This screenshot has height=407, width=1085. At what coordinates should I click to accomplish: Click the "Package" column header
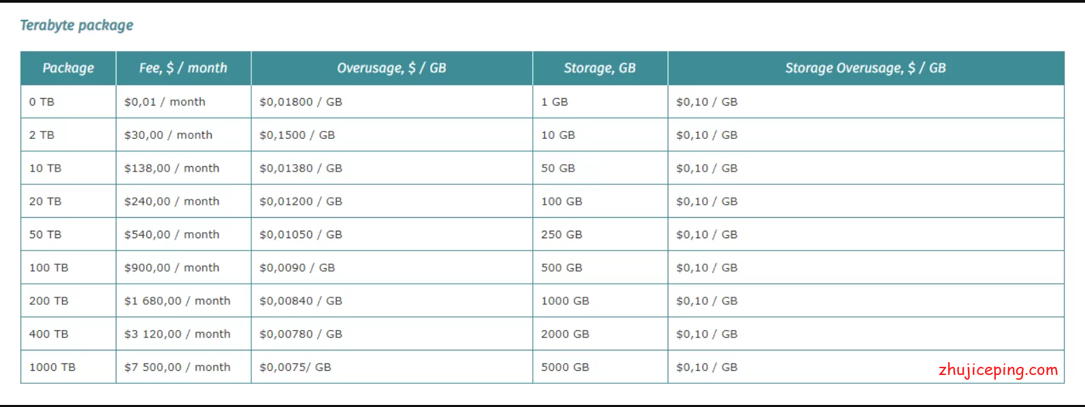[68, 68]
